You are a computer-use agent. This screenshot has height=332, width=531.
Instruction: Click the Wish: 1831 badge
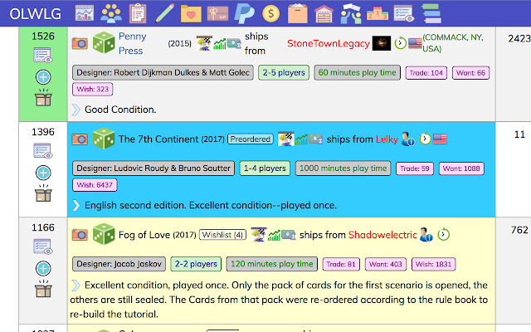433,264
